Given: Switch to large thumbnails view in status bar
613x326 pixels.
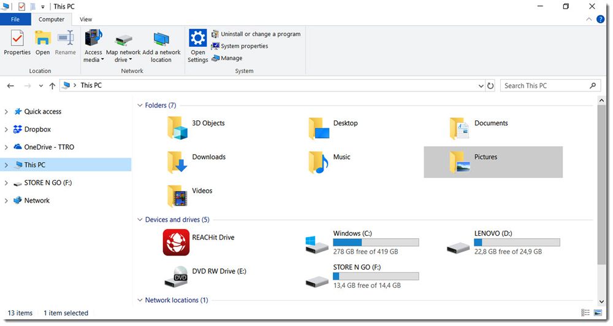Looking at the screenshot, I should pos(599,313).
